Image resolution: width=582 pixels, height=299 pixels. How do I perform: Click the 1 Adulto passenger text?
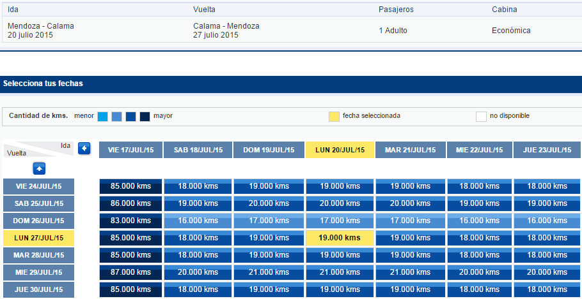click(x=393, y=31)
